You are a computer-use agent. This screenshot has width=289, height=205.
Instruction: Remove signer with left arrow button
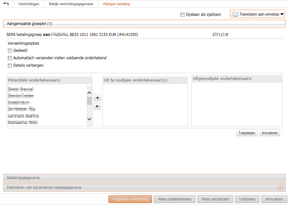(x=97, y=106)
